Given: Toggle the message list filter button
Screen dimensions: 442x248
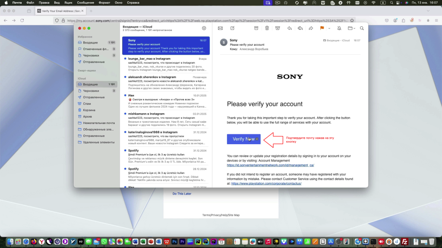Looking at the screenshot, I should pyautogui.click(x=204, y=28).
